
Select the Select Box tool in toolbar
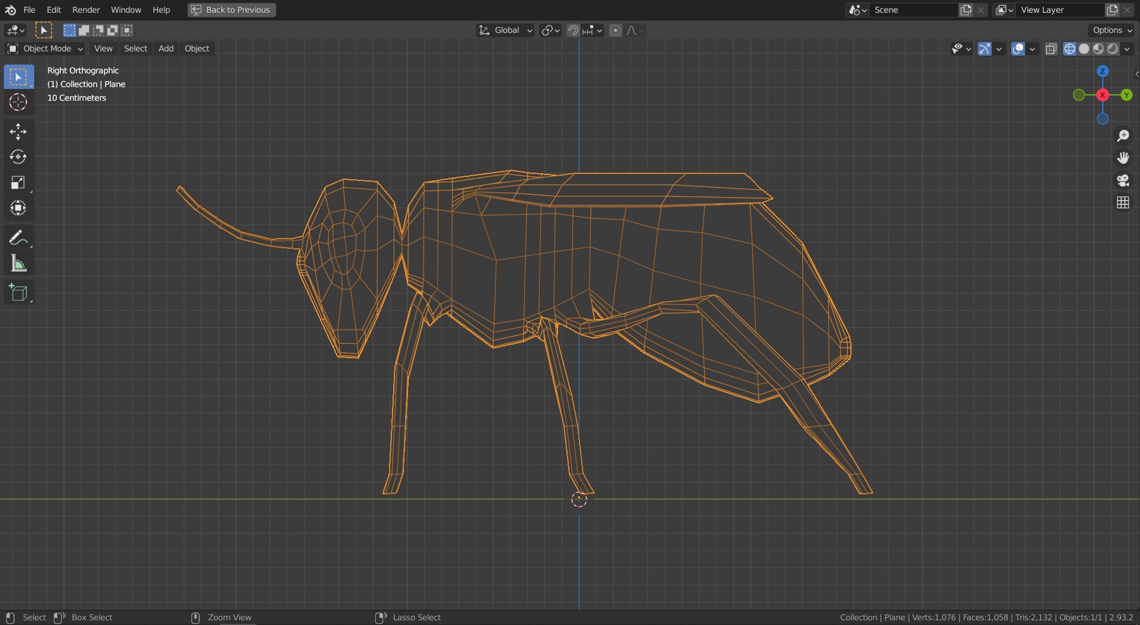(18, 77)
